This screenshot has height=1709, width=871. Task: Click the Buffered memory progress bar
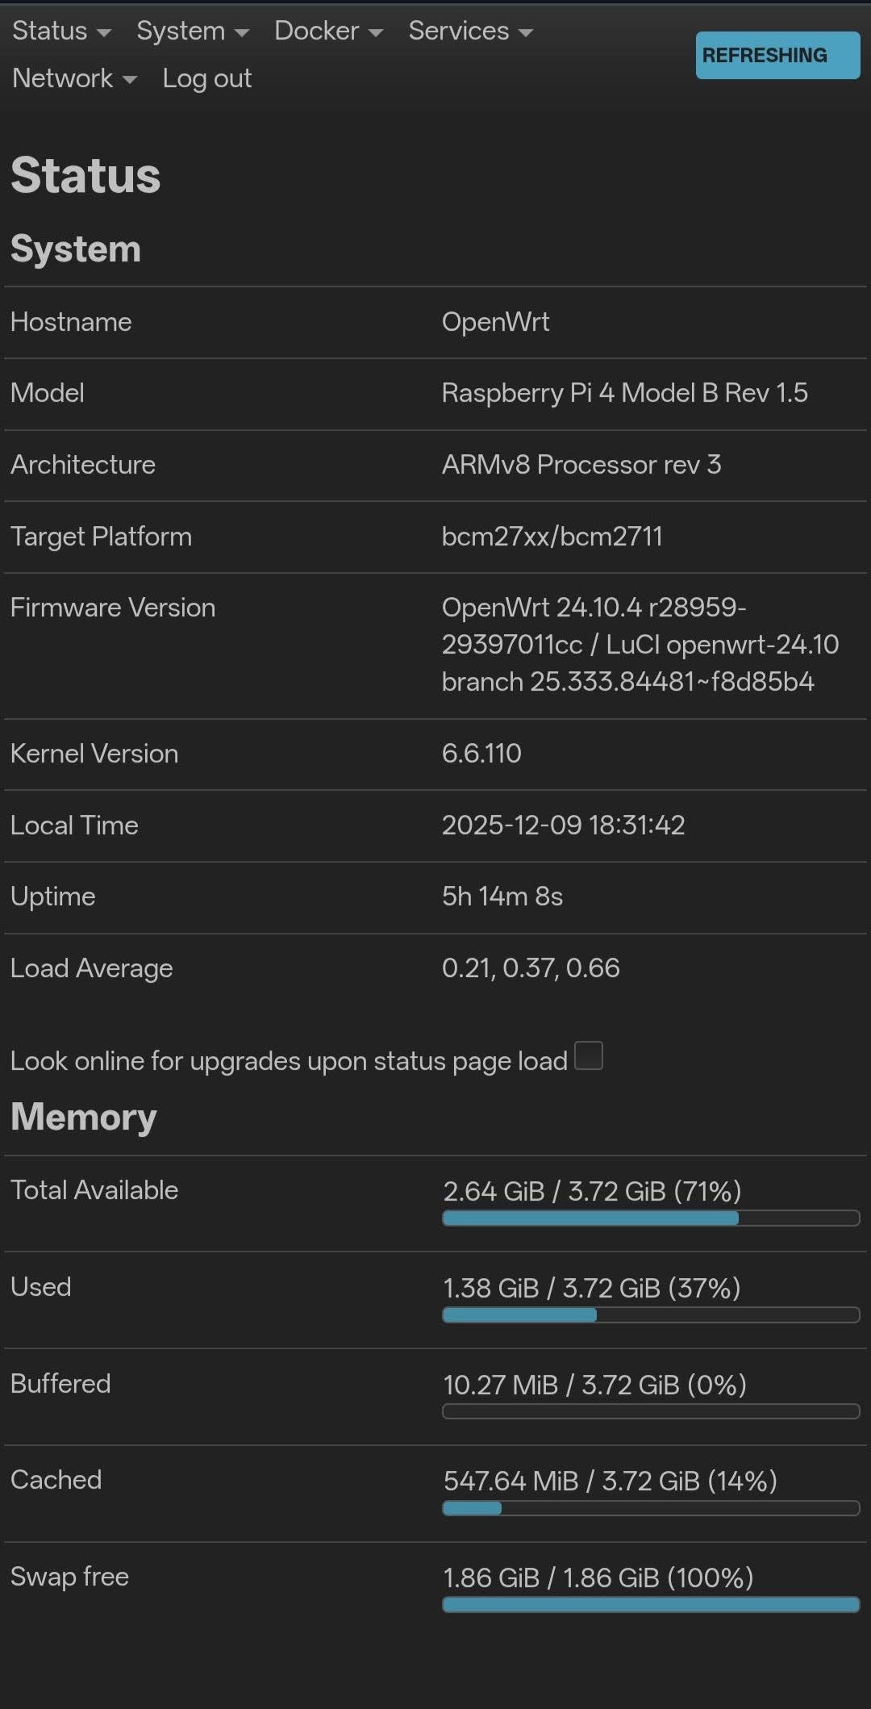tap(651, 1411)
